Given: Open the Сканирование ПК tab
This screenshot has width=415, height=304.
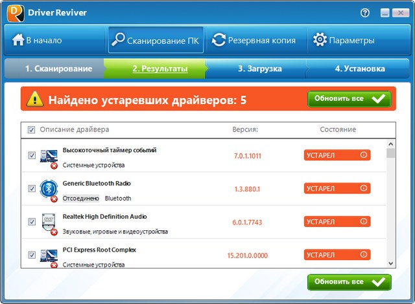Looking at the screenshot, I should click(155, 40).
